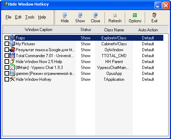This screenshot has height=139, width=171.
Task: Select the 'My Pictures' caption
Action: coord(26,44)
